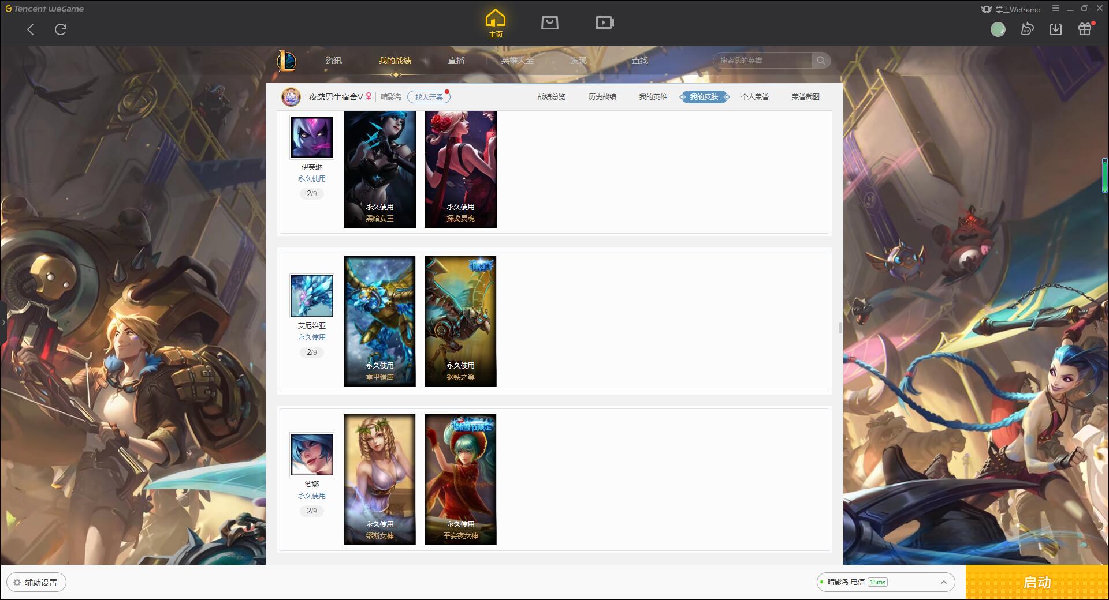Open the 我的英雄 sub-tab

(x=653, y=97)
